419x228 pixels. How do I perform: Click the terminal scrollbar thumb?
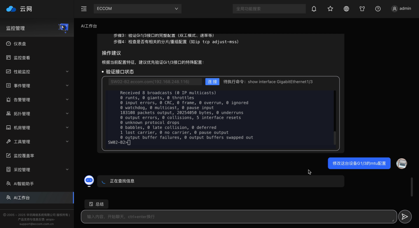point(335,138)
